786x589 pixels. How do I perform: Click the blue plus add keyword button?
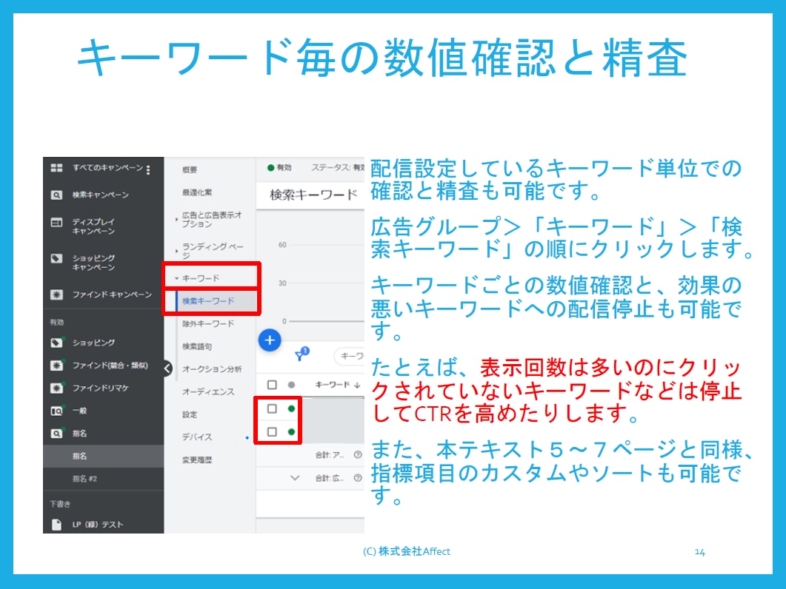(270, 340)
